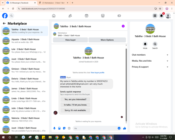The image size is (175, 140).
Task: Mute the conversation with the bell icon
Action: [145, 44]
